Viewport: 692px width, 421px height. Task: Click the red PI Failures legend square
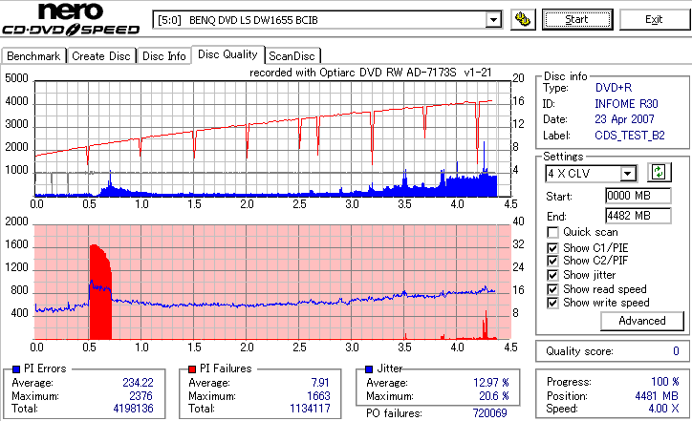[x=192, y=369]
